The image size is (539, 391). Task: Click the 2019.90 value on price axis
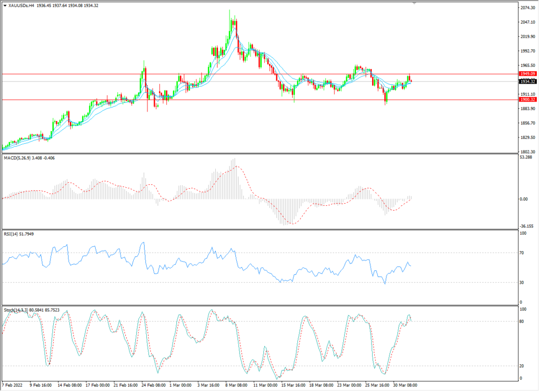coord(527,36)
